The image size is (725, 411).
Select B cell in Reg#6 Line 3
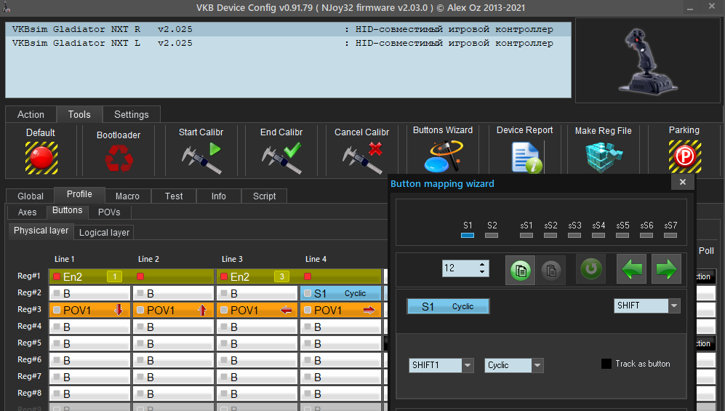point(257,360)
